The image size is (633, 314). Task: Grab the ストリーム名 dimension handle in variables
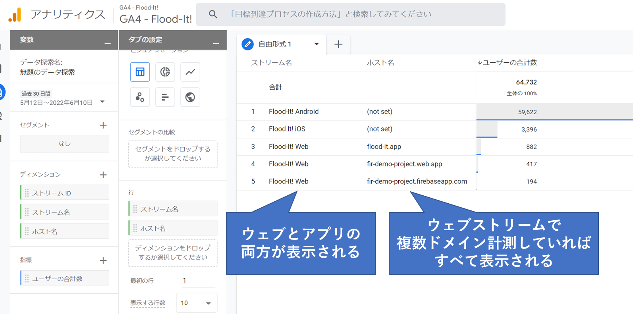pyautogui.click(x=27, y=212)
